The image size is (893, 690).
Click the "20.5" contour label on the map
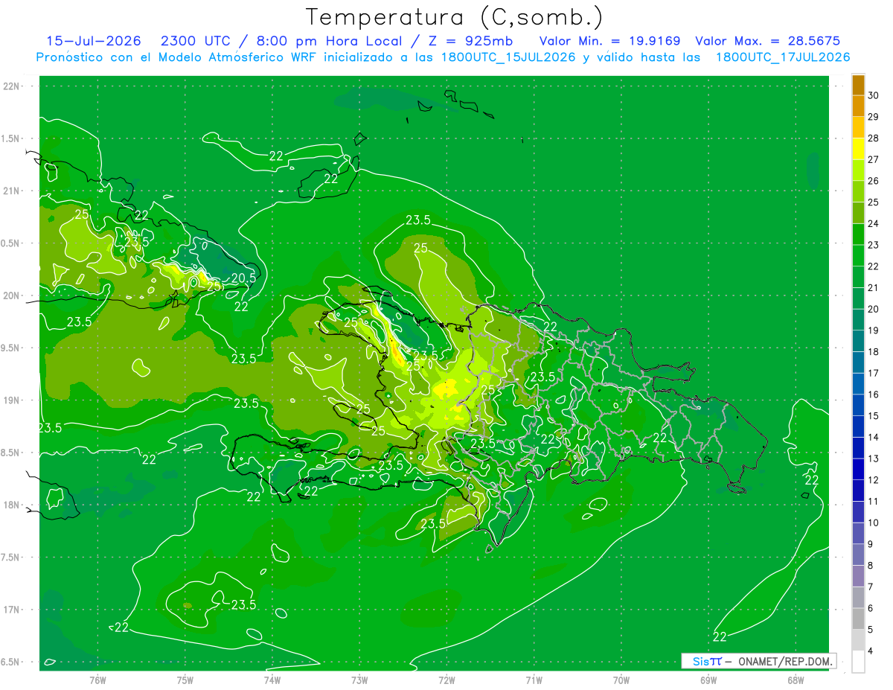coord(243,278)
